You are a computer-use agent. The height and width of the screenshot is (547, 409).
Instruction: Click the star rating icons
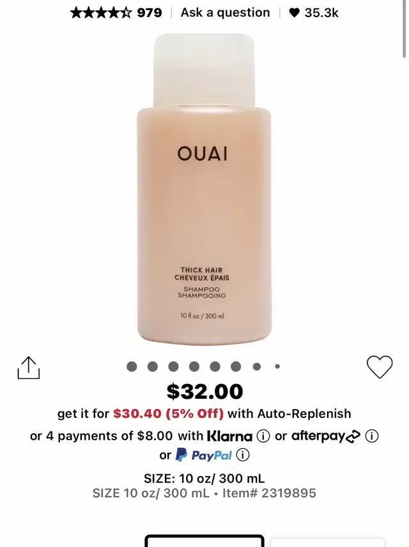coord(101,13)
